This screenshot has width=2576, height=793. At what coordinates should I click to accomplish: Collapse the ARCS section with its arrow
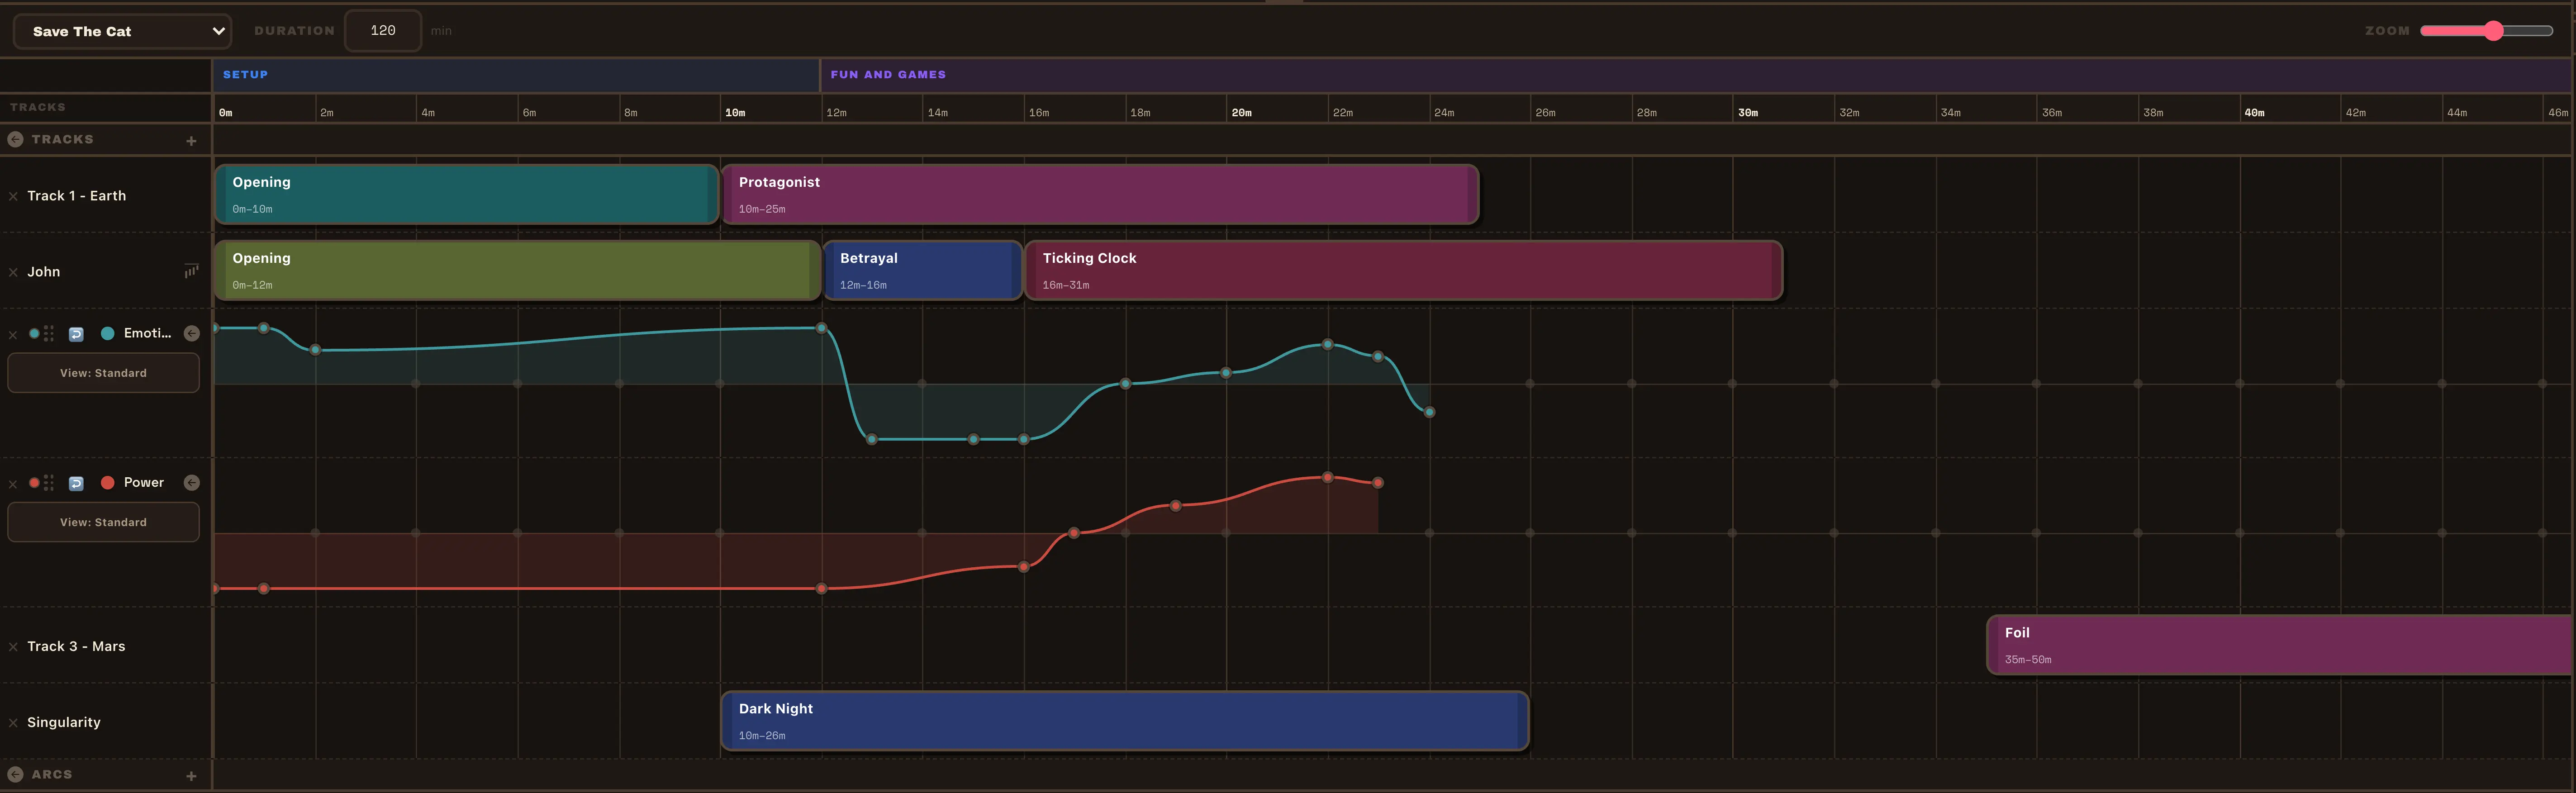click(x=15, y=775)
